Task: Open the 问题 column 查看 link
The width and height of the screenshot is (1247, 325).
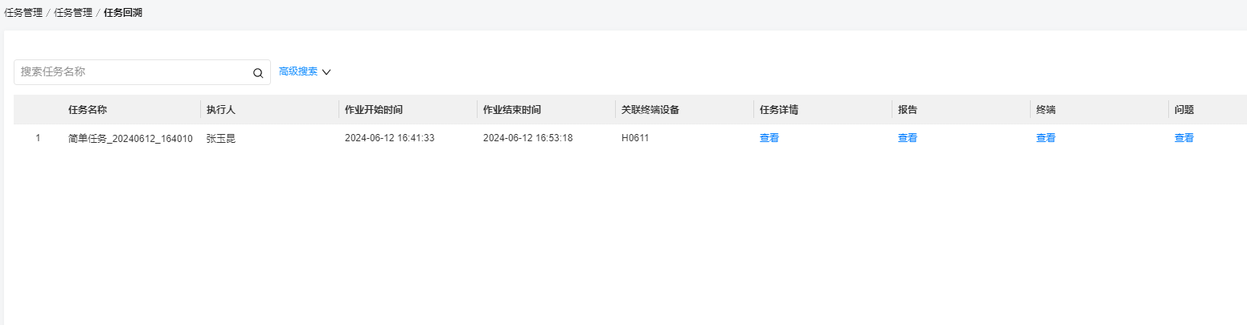Action: (1184, 138)
